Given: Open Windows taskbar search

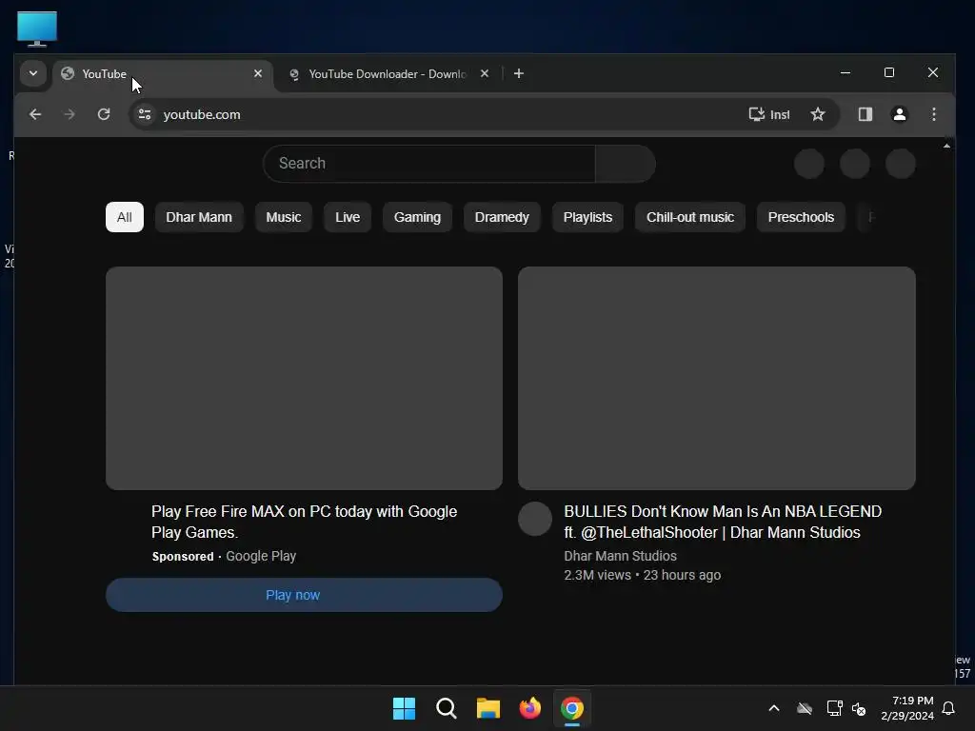Looking at the screenshot, I should pyautogui.click(x=446, y=708).
